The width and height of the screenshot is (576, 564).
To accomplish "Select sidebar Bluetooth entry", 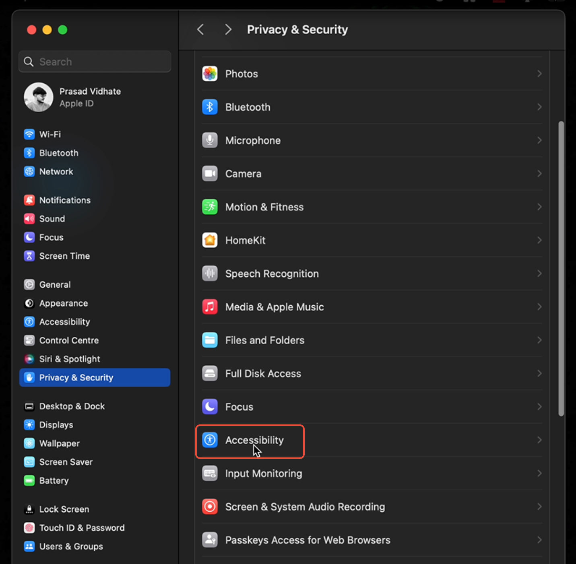I will (x=95, y=153).
